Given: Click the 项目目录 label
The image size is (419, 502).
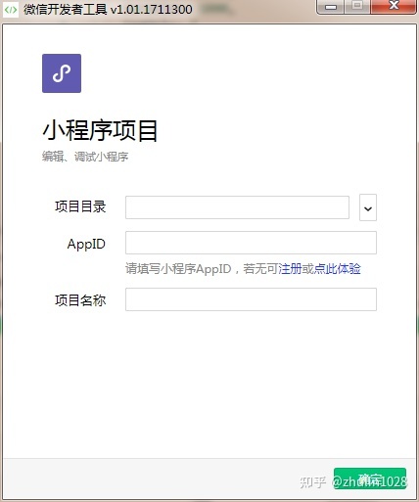Looking at the screenshot, I should (80, 206).
